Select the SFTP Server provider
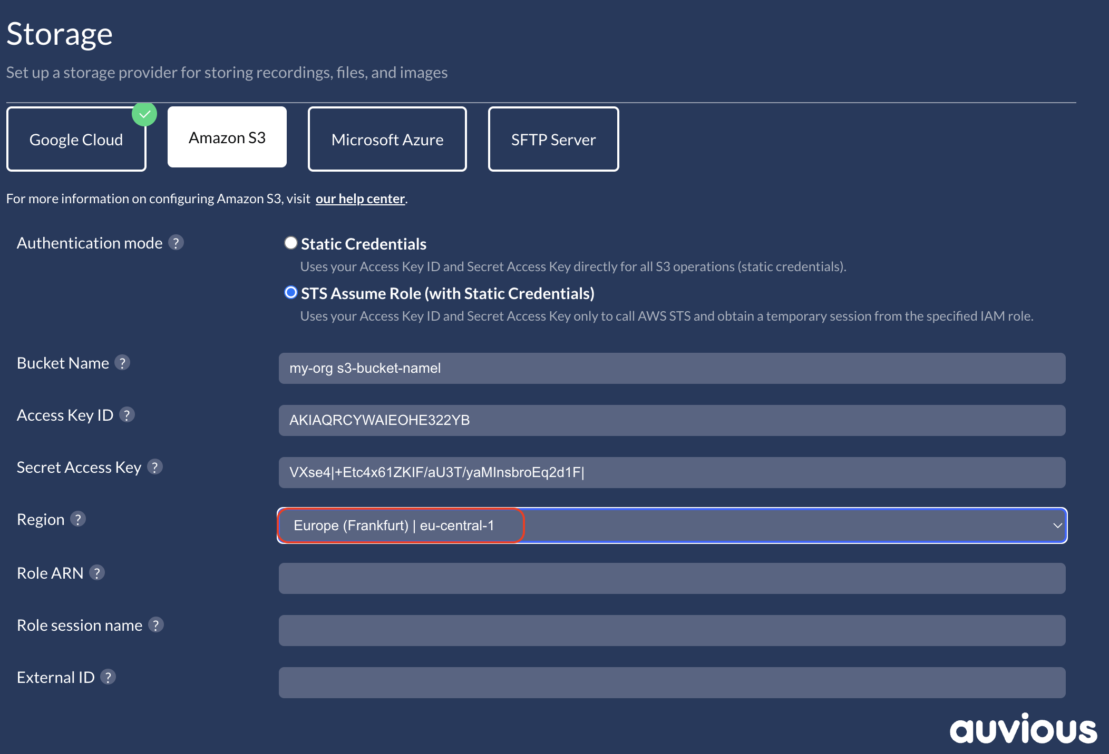 click(553, 140)
